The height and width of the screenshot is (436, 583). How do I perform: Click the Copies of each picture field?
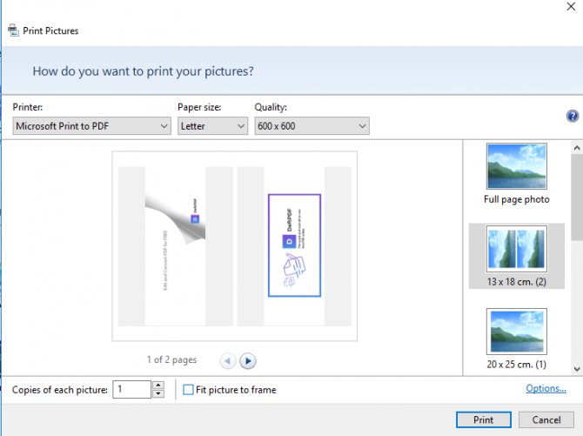pos(132,390)
